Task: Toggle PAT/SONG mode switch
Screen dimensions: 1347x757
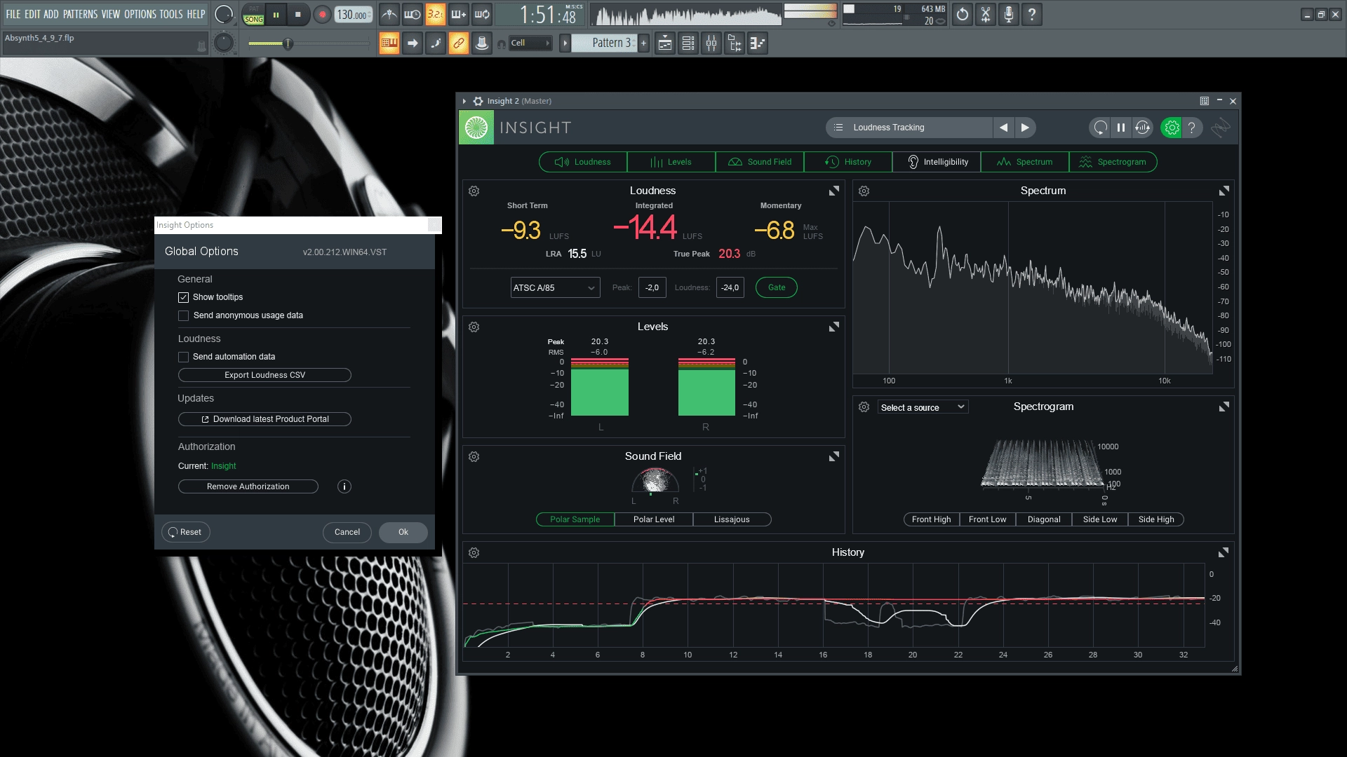Action: pos(253,14)
